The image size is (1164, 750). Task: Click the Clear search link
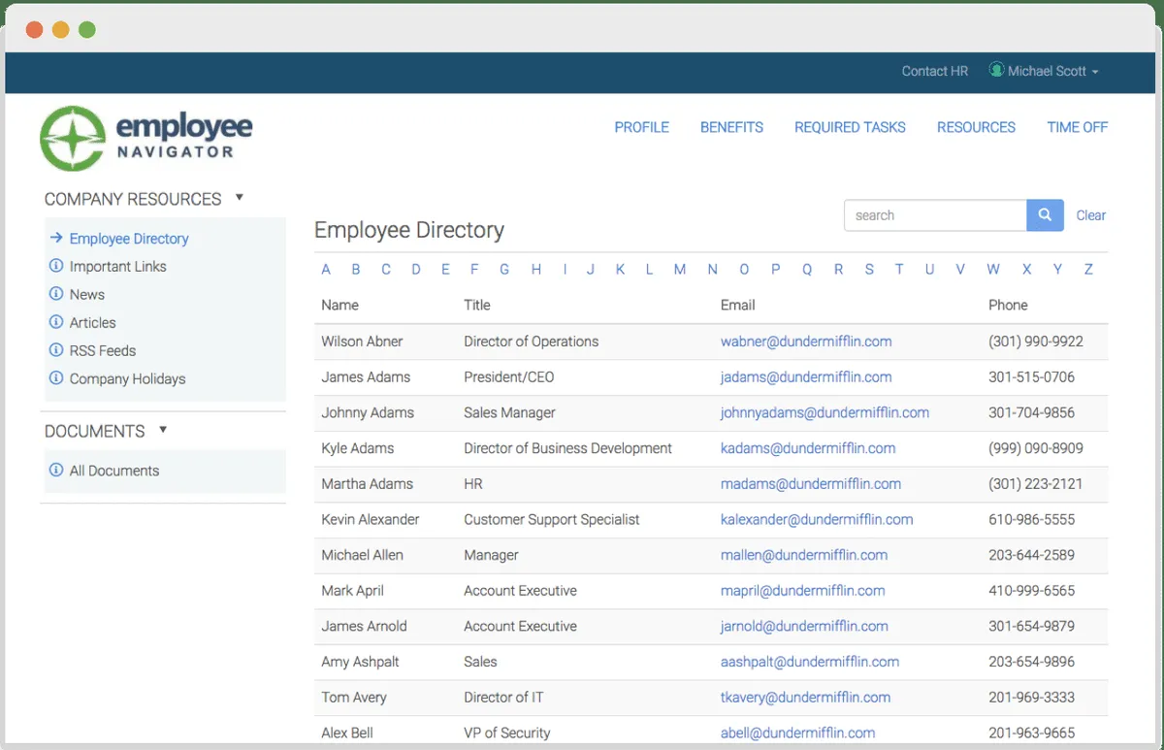1091,215
